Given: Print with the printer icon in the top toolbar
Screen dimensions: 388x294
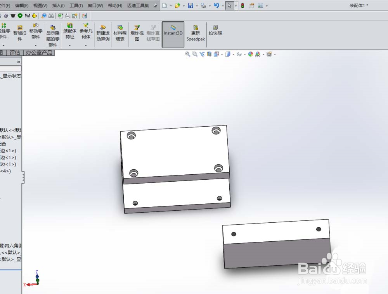Looking at the screenshot, I should [x=203, y=6].
